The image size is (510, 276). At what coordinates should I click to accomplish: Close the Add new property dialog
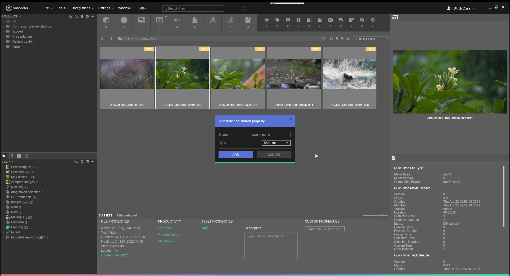click(x=291, y=119)
